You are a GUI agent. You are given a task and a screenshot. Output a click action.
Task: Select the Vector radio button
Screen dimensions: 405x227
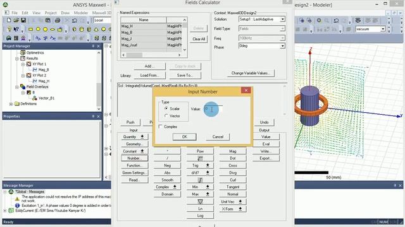tap(166, 116)
